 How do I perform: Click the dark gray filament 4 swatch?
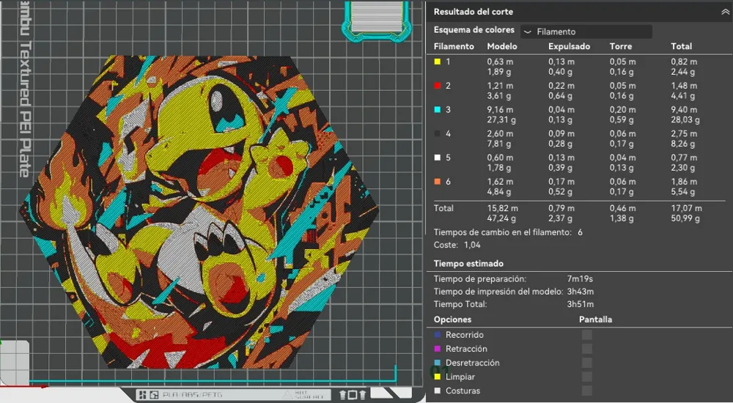click(x=438, y=133)
